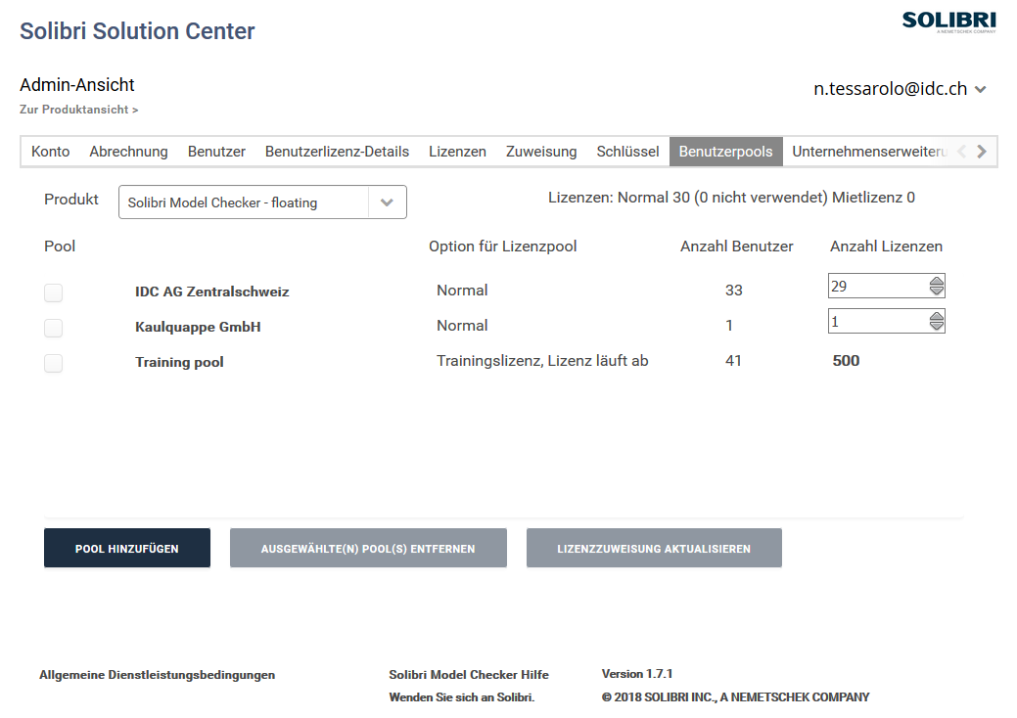Open the Schlüssel tab

(627, 152)
